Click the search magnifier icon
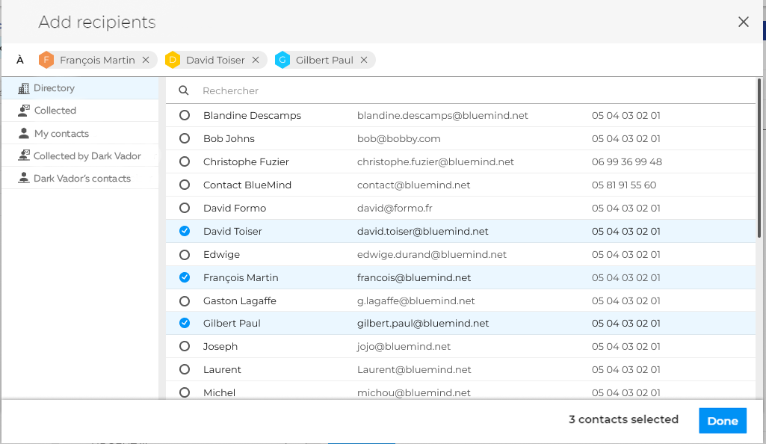766x444 pixels. click(x=184, y=91)
